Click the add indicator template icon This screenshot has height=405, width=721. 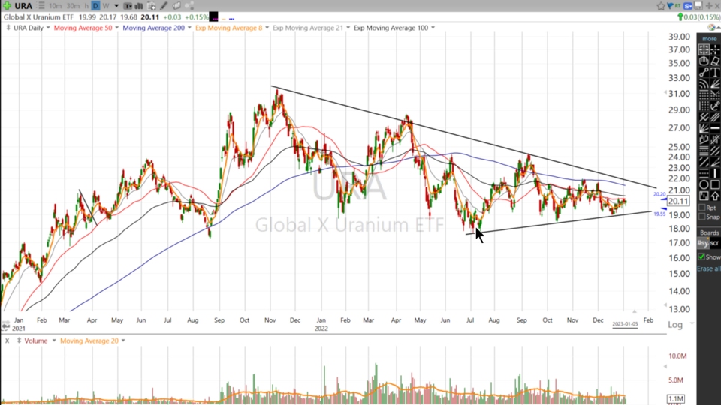[x=151, y=6]
